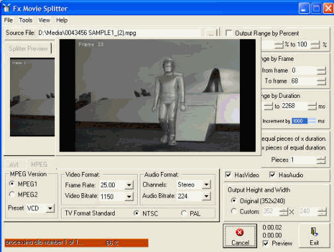
Task: Click the To frame spinner arrows
Action: (x=321, y=81)
